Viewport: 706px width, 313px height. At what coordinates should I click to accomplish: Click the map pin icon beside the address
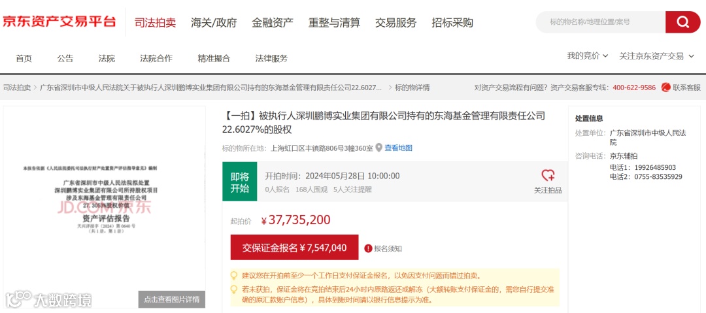coord(378,148)
